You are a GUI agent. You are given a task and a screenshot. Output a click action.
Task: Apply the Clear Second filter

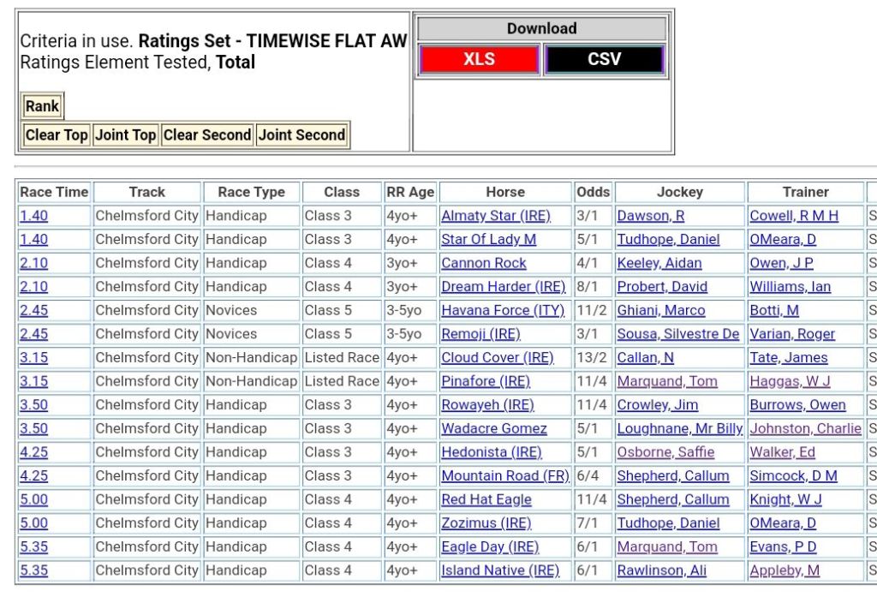point(206,134)
